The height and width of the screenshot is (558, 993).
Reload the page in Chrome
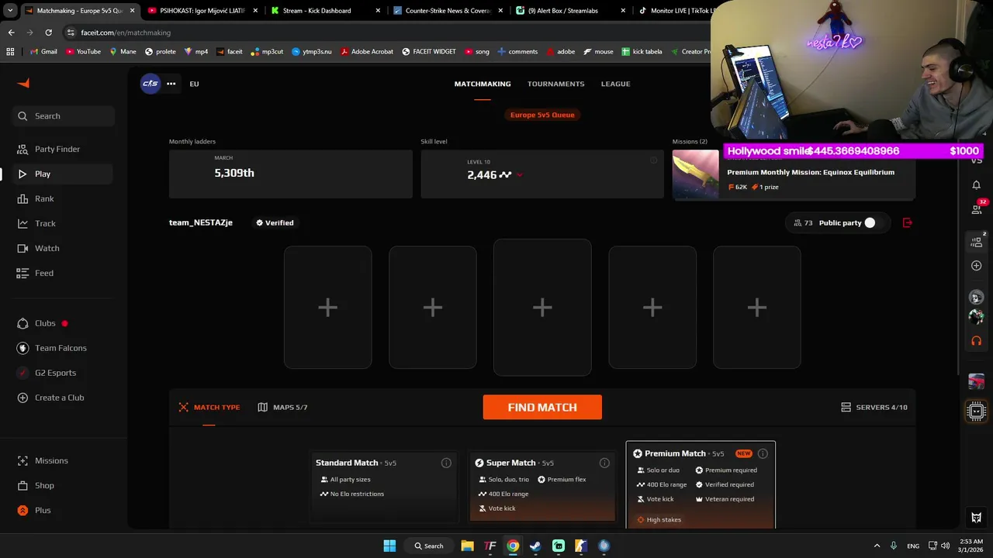tap(48, 33)
